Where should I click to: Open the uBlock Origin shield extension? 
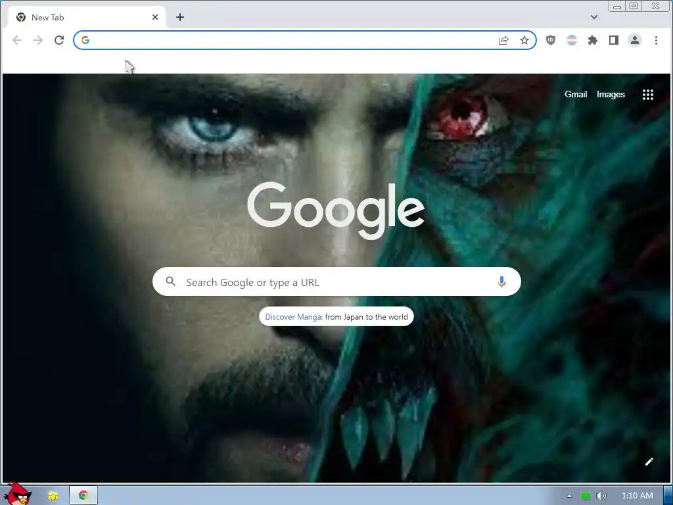click(551, 40)
